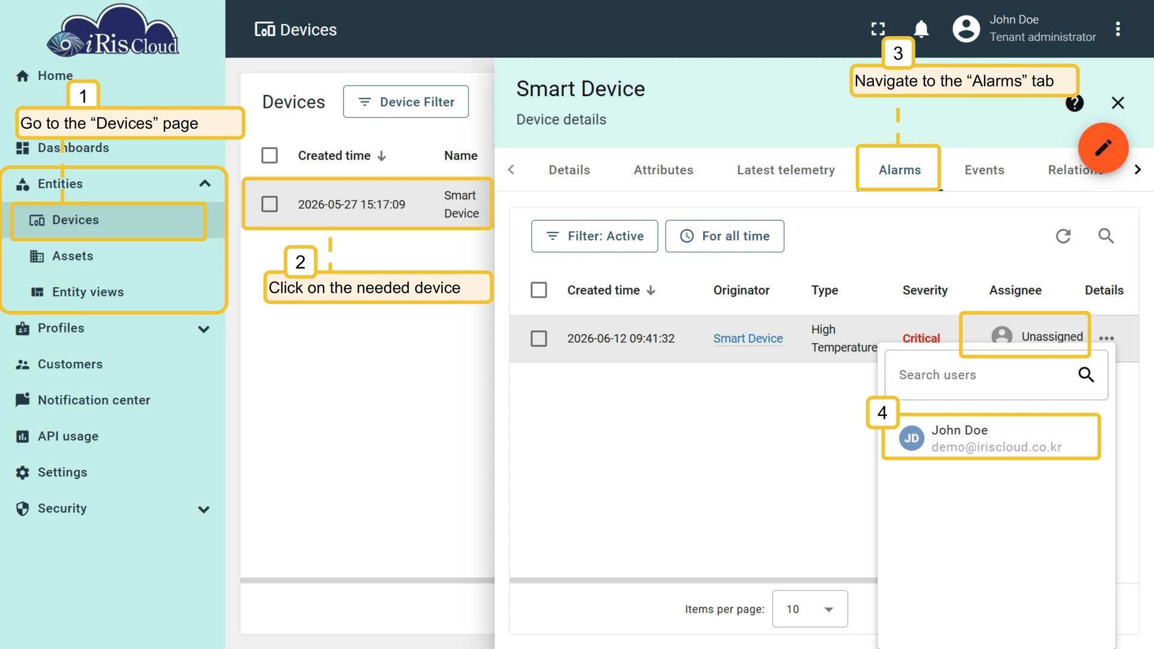Expand the Security section
This screenshot has height=649, width=1154.
pos(204,509)
